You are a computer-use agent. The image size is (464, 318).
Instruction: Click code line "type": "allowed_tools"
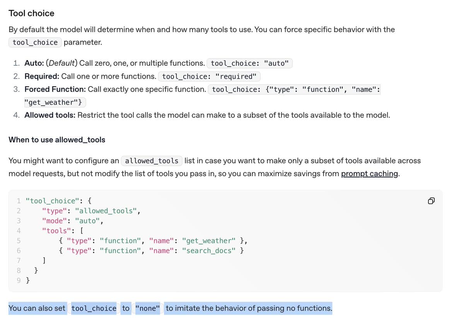[x=91, y=211]
